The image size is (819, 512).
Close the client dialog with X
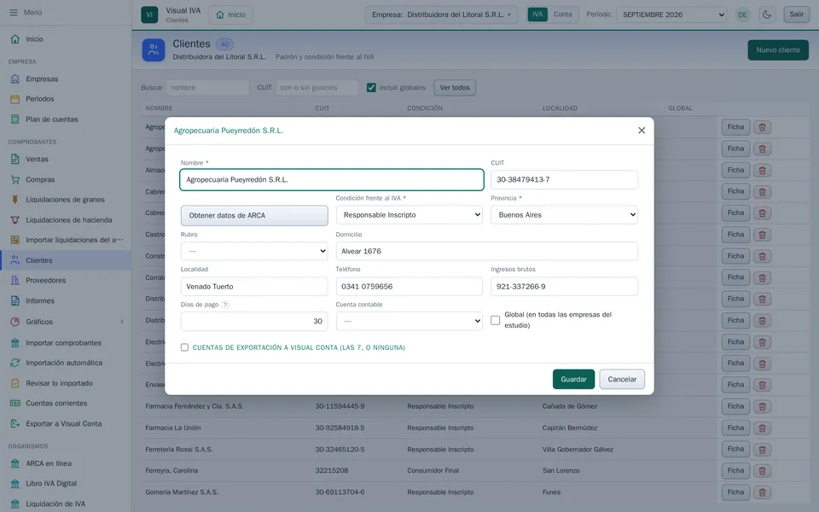point(642,131)
